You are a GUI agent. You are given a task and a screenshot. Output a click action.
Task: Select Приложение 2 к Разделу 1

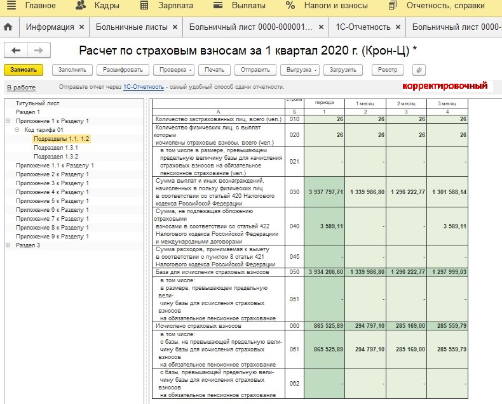(x=52, y=174)
